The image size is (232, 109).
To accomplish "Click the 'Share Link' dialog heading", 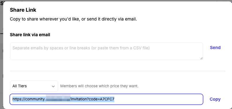I will pos(23,10).
